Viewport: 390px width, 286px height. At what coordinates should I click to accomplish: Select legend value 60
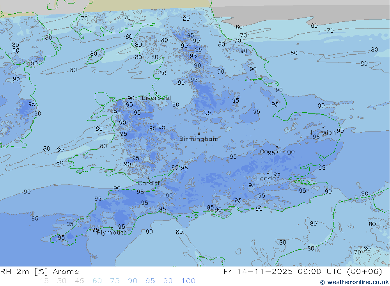point(97,281)
